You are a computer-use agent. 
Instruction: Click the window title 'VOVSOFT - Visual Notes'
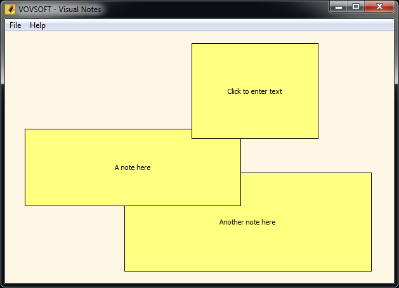point(60,10)
